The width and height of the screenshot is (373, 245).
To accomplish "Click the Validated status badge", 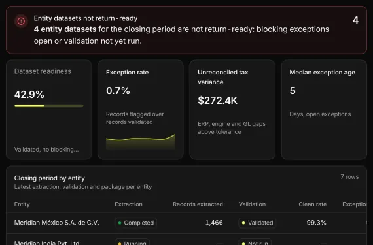I will click(257, 223).
